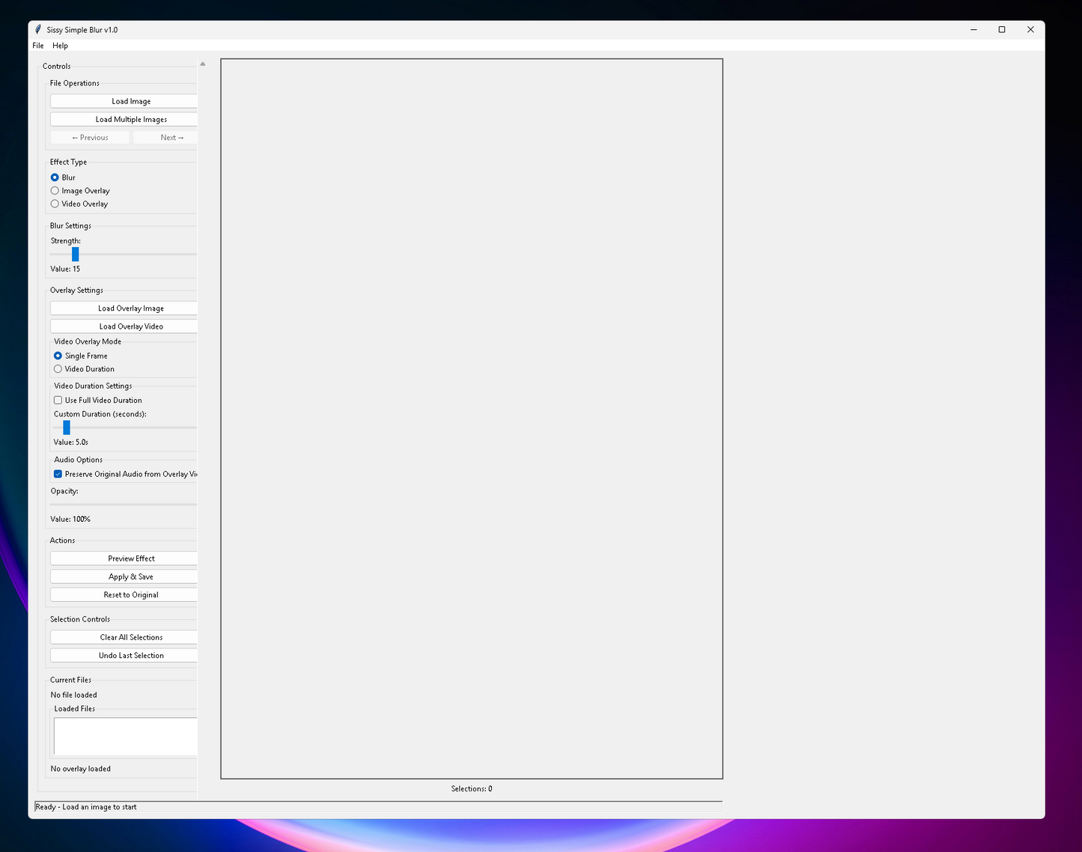Select Video Overlay effect type
This screenshot has height=852, width=1082.
point(55,204)
